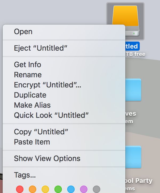
Task: Apply the yellow tag color
Action: 45,189
